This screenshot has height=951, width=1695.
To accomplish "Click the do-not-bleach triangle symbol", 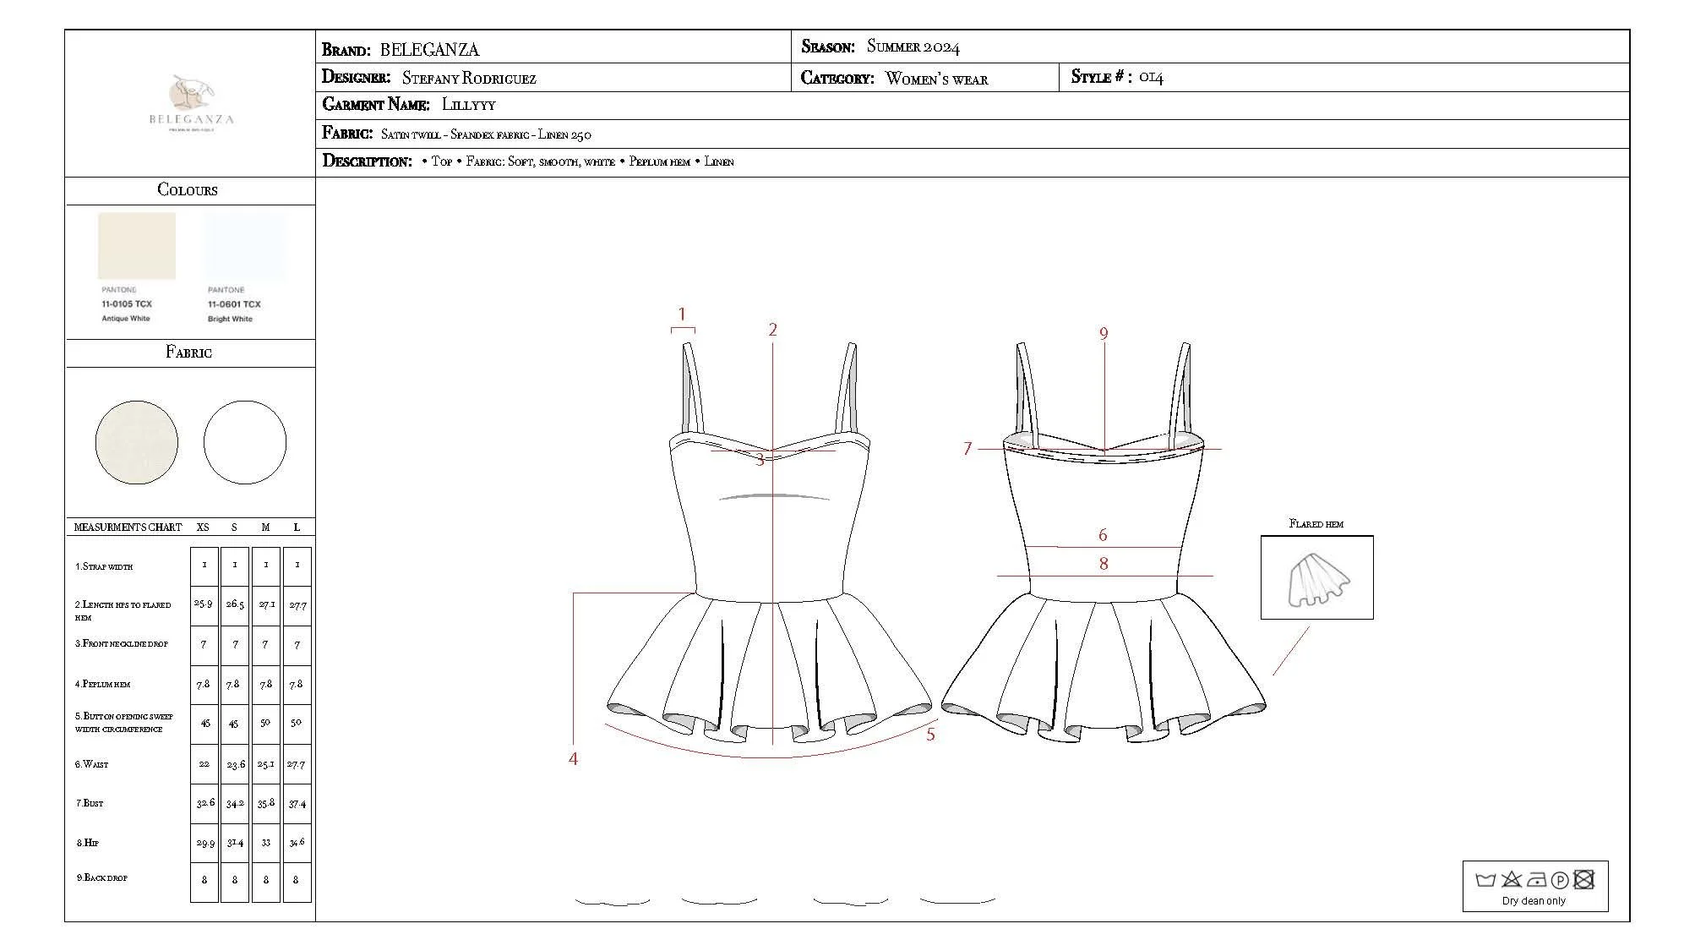I will point(1512,879).
